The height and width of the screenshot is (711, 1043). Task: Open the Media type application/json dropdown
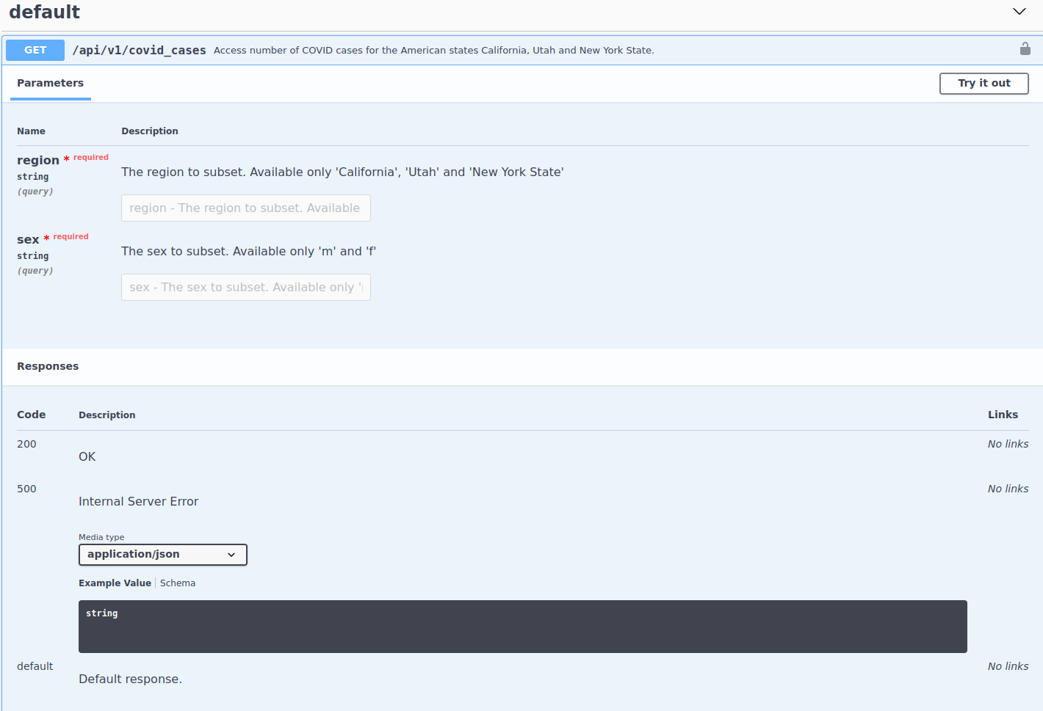coord(162,554)
